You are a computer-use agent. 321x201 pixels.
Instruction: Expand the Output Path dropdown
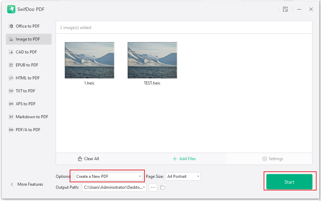click(x=144, y=187)
